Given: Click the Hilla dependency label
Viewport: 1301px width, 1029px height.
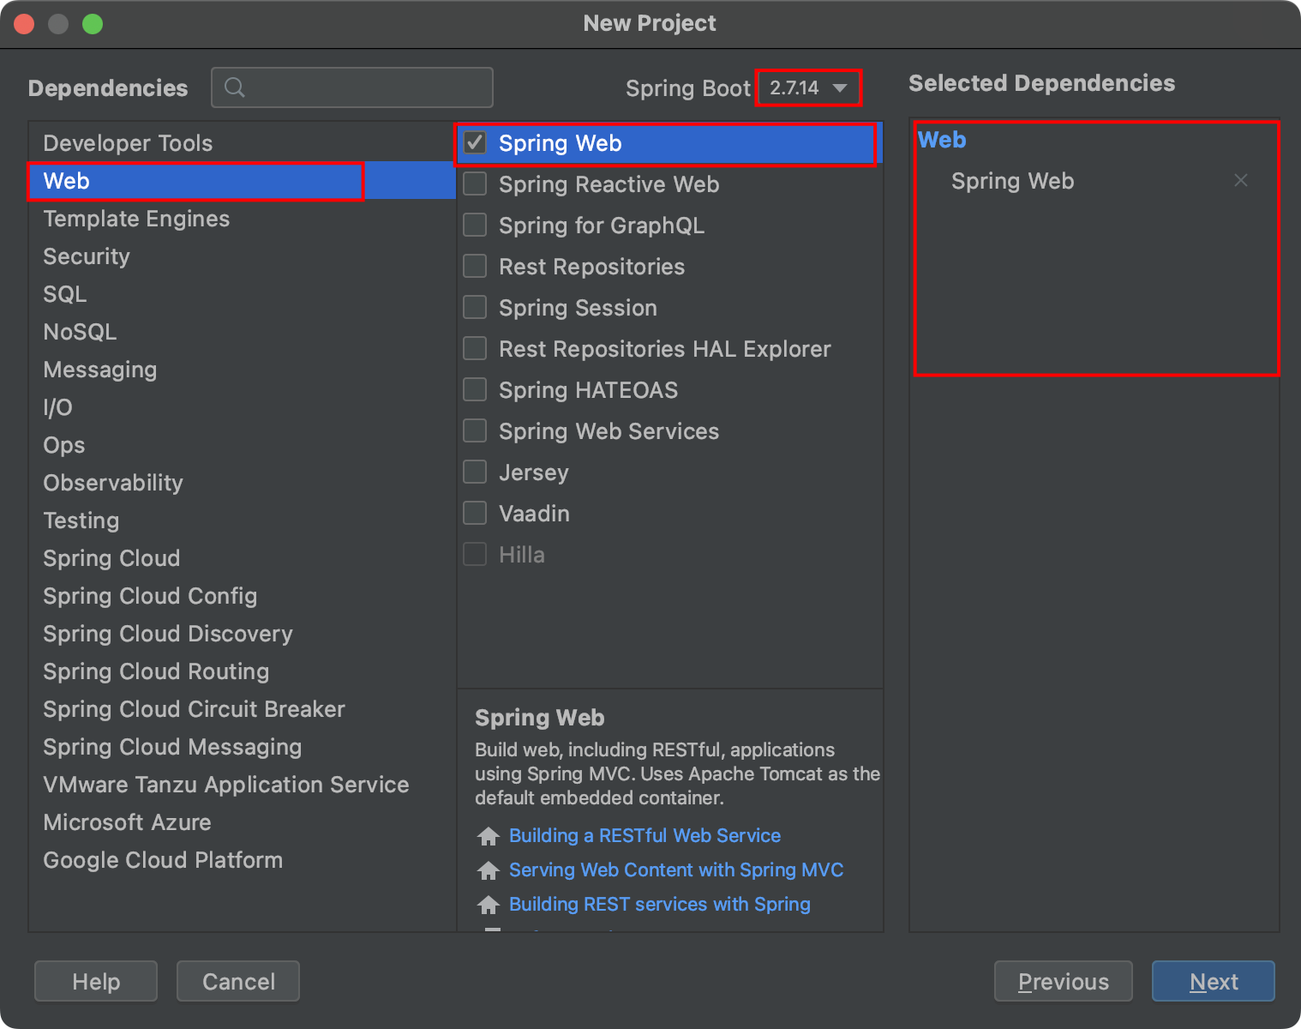Looking at the screenshot, I should tap(522, 555).
